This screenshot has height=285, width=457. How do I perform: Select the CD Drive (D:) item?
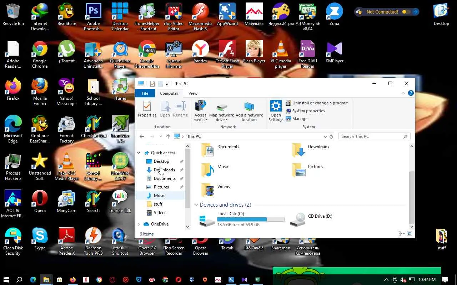tap(312, 219)
